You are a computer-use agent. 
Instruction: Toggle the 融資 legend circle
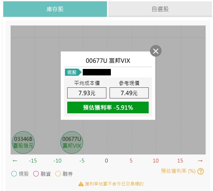(x=36, y=174)
